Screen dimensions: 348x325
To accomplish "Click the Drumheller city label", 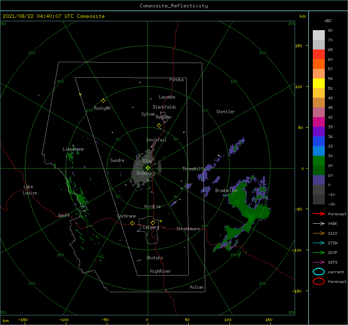I will pos(227,191).
